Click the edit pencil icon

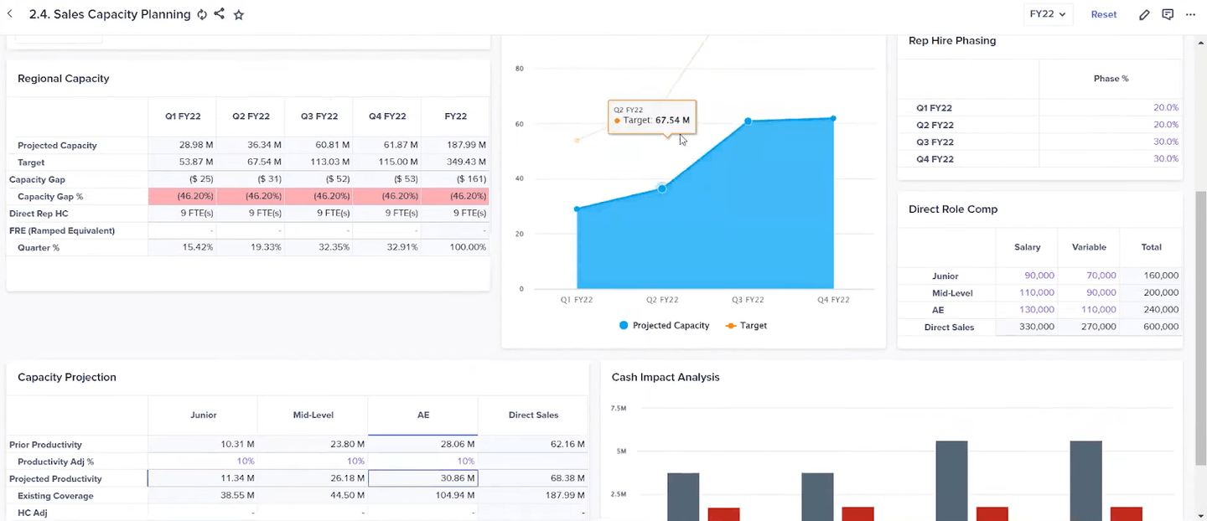click(1145, 14)
